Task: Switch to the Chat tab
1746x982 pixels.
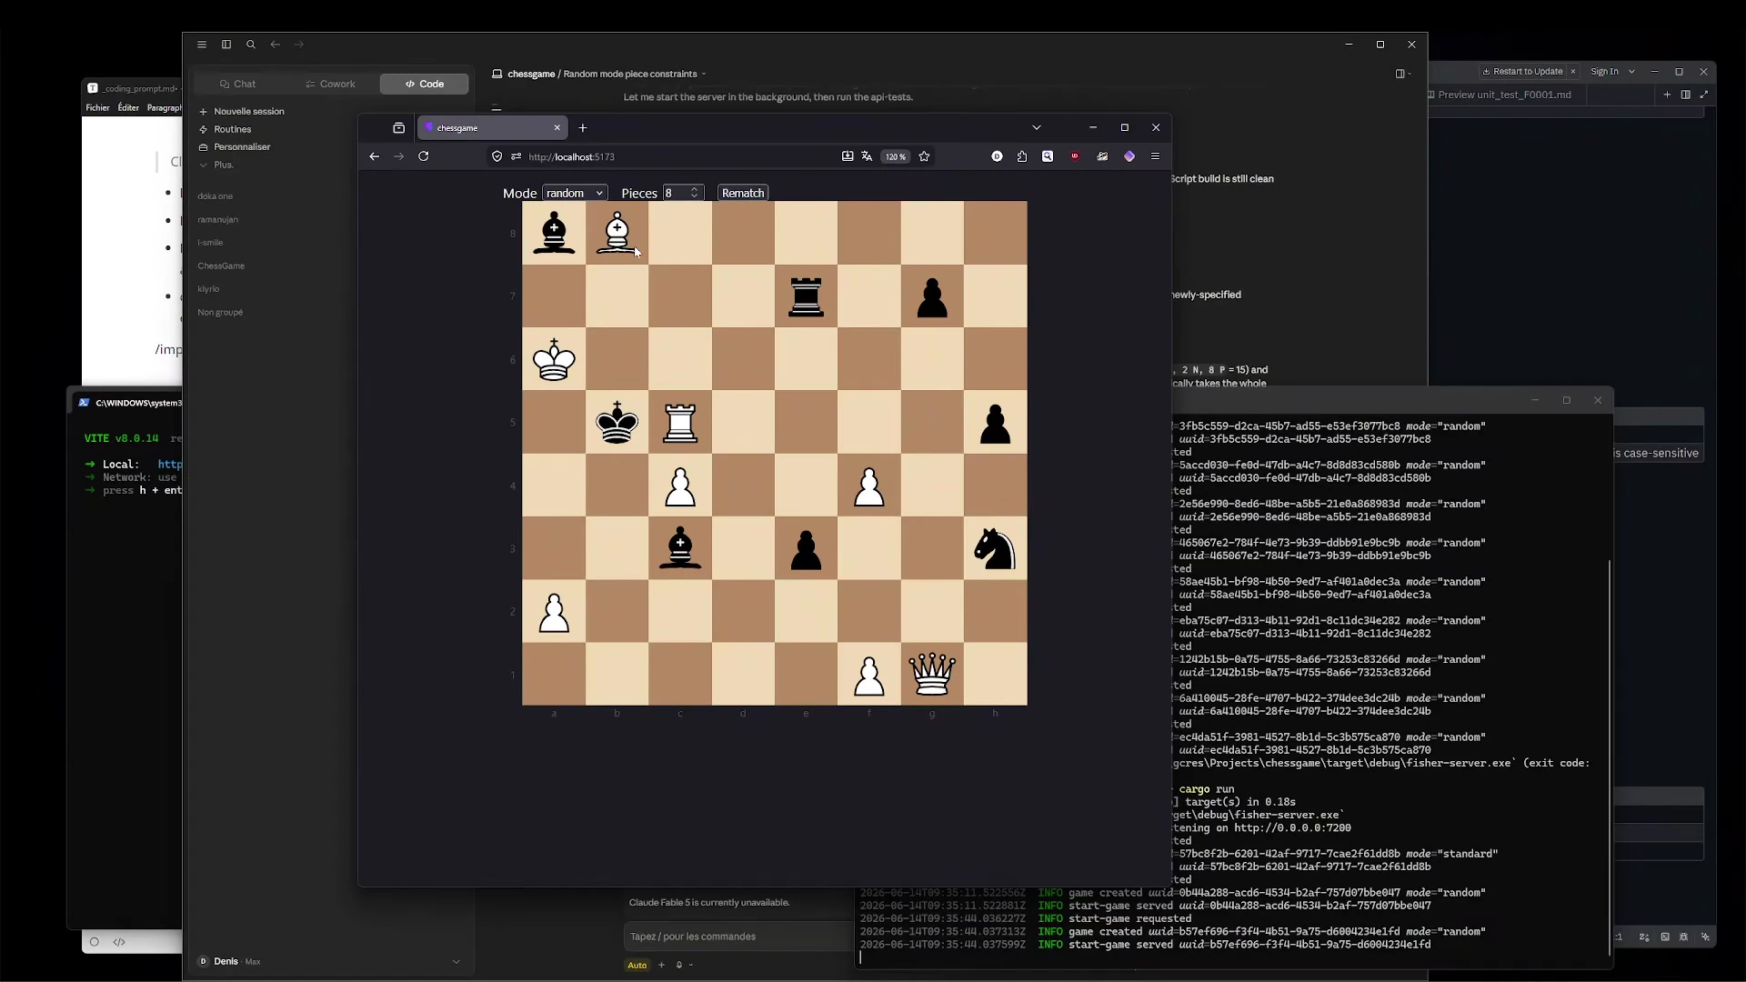Action: [x=238, y=84]
